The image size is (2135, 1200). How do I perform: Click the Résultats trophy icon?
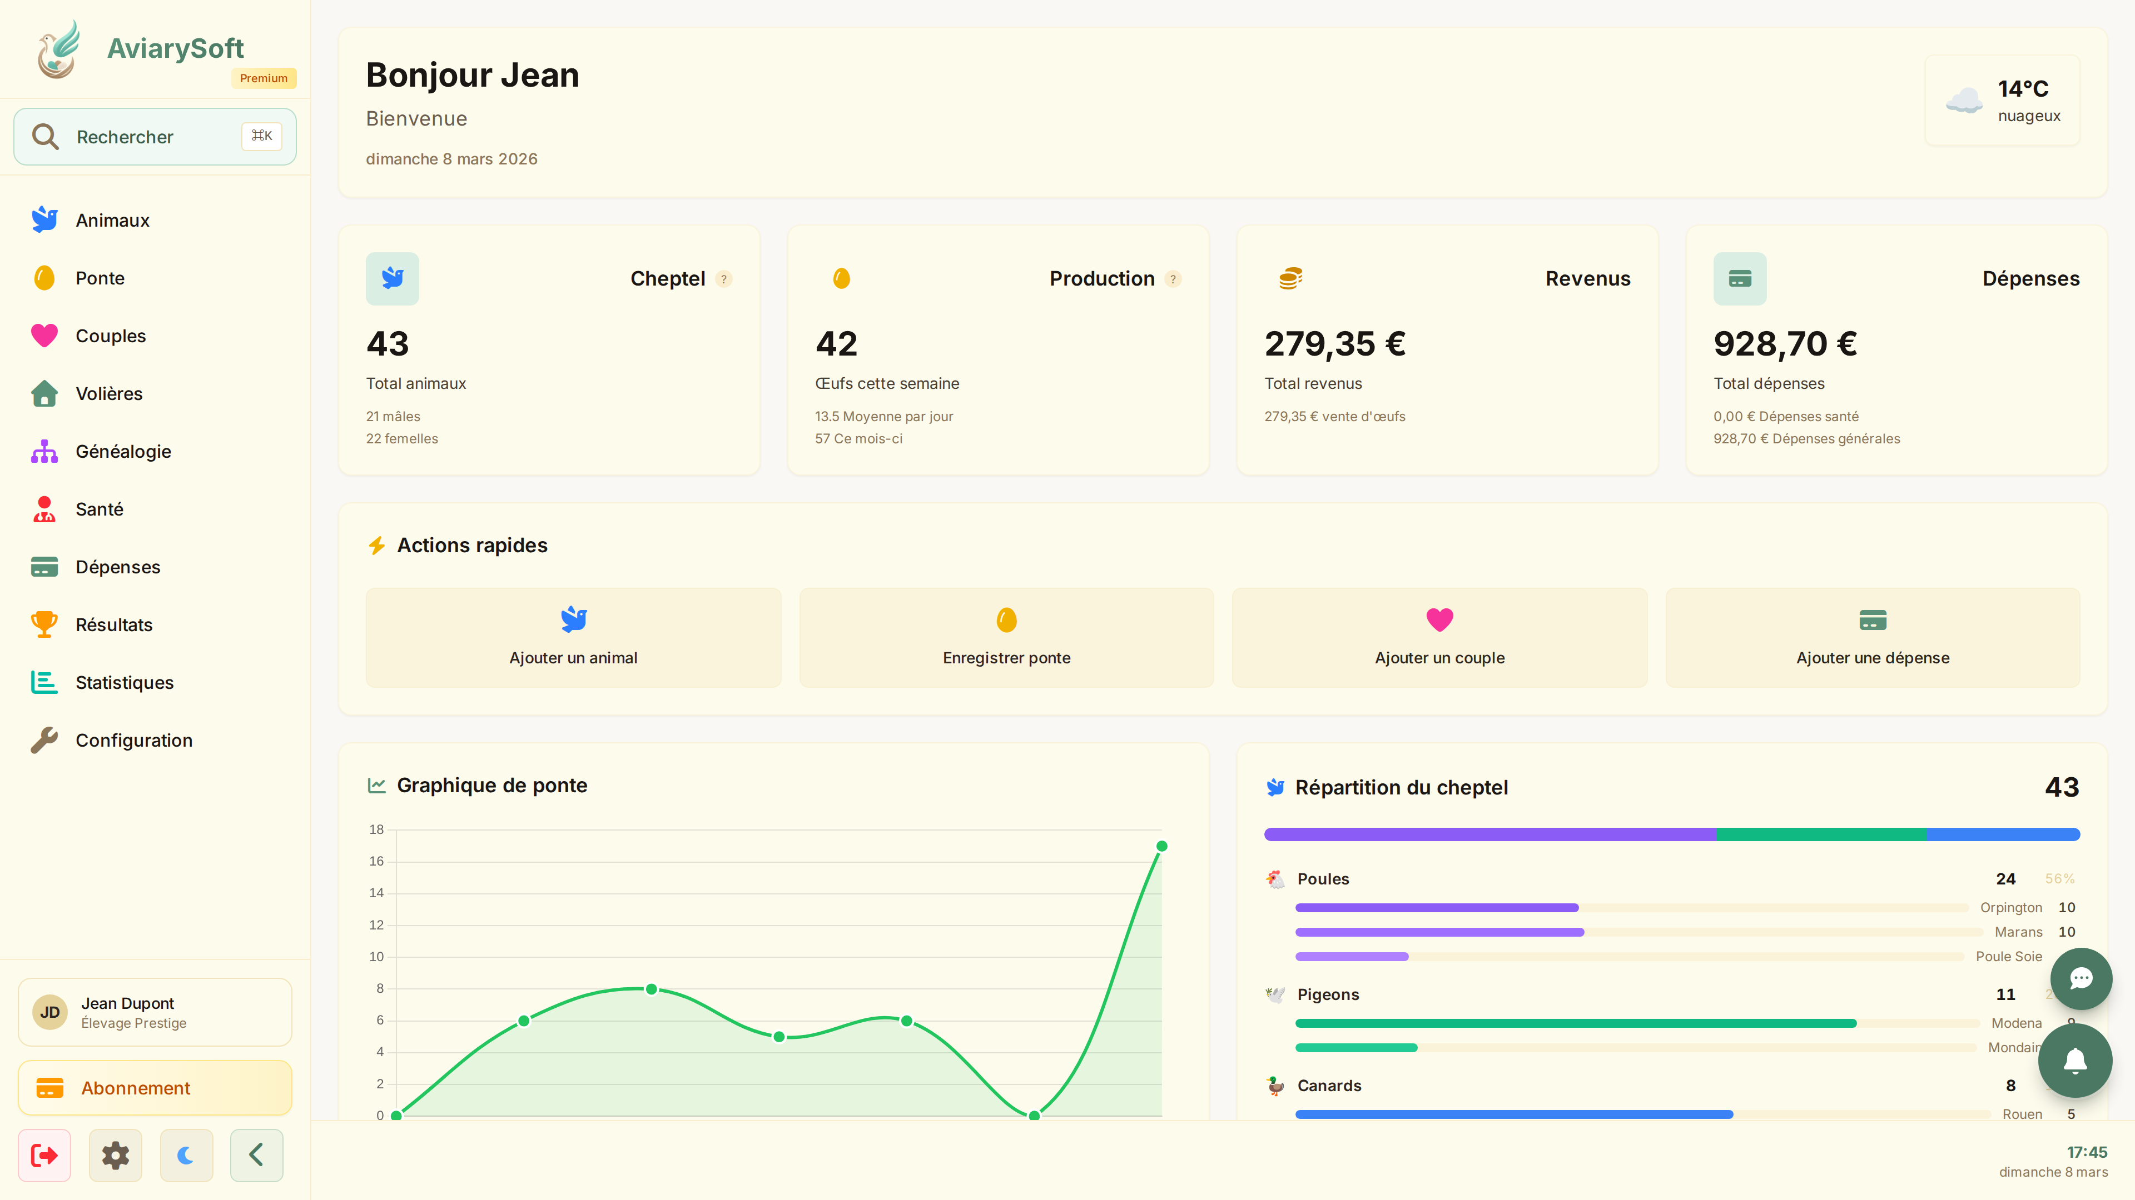[44, 624]
